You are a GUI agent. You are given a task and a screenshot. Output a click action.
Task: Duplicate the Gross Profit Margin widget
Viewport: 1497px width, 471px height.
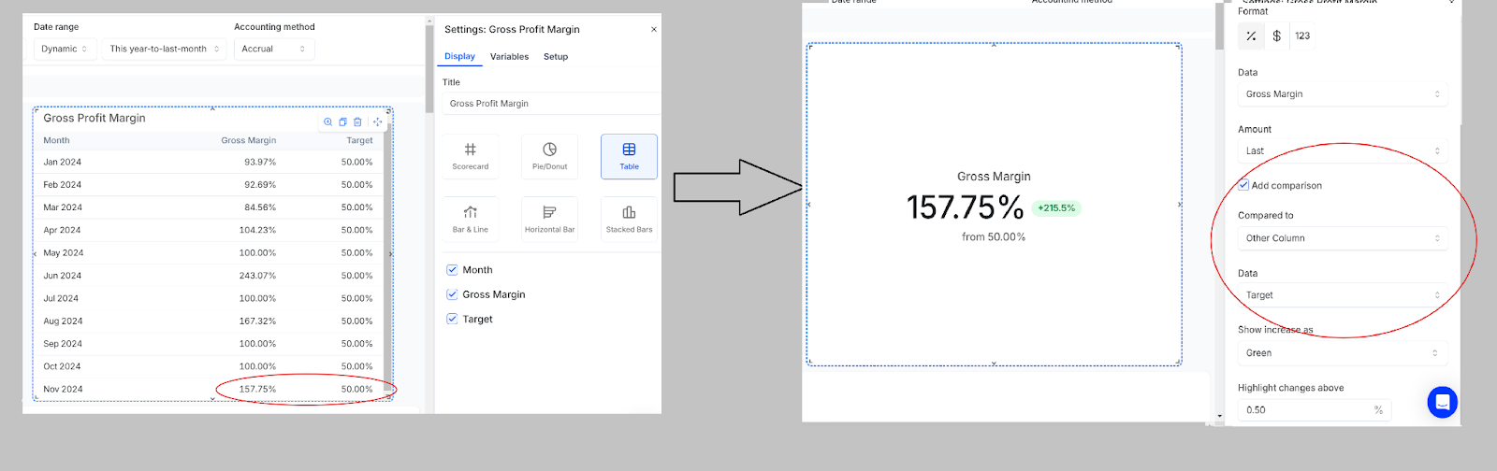(x=342, y=121)
